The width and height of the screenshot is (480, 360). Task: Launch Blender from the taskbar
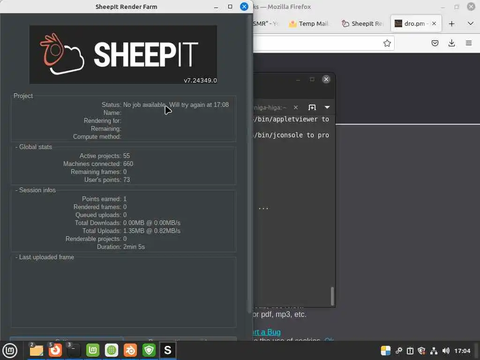130,350
